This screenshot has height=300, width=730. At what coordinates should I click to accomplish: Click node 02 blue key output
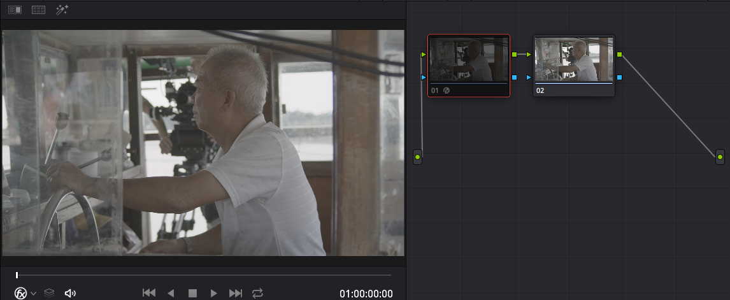click(619, 77)
